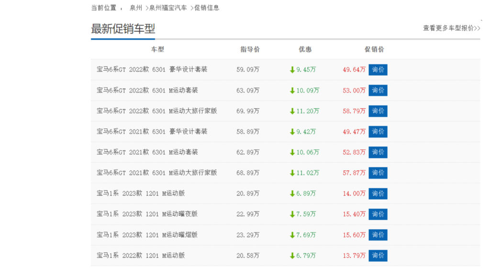Click the 车型 column header
This screenshot has width=490, height=275.
(x=157, y=49)
